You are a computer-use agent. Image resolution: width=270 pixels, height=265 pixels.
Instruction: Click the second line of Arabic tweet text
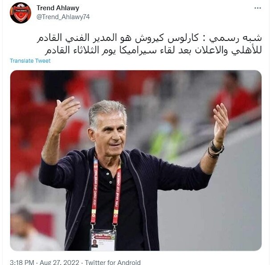153,51
